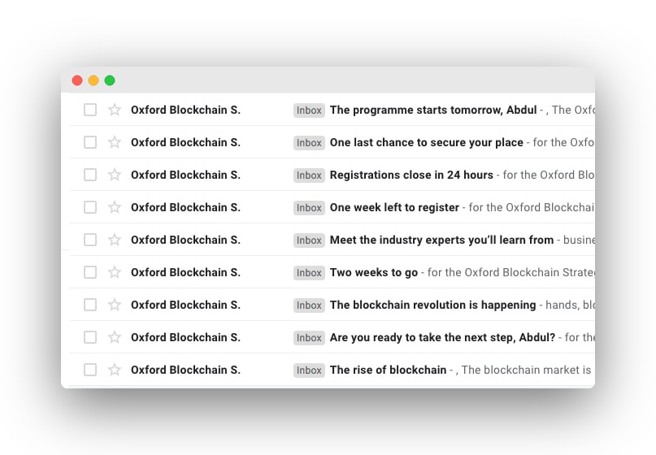Select checkbox for 'Meet the industry experts' email
The width and height of the screenshot is (656, 455).
[x=90, y=240]
